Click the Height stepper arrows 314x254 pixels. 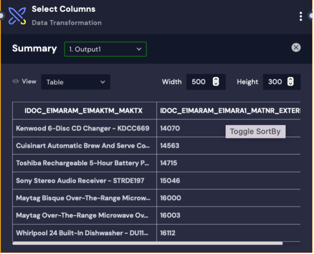point(291,82)
